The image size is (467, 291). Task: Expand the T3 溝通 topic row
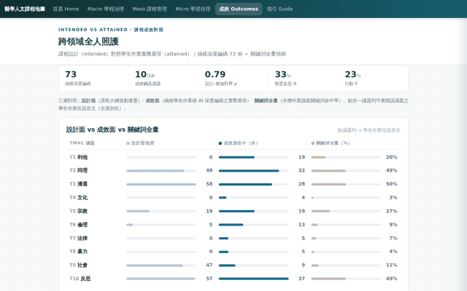(x=233, y=184)
